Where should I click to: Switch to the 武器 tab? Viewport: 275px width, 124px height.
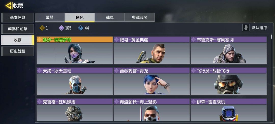pyautogui.click(x=50, y=17)
